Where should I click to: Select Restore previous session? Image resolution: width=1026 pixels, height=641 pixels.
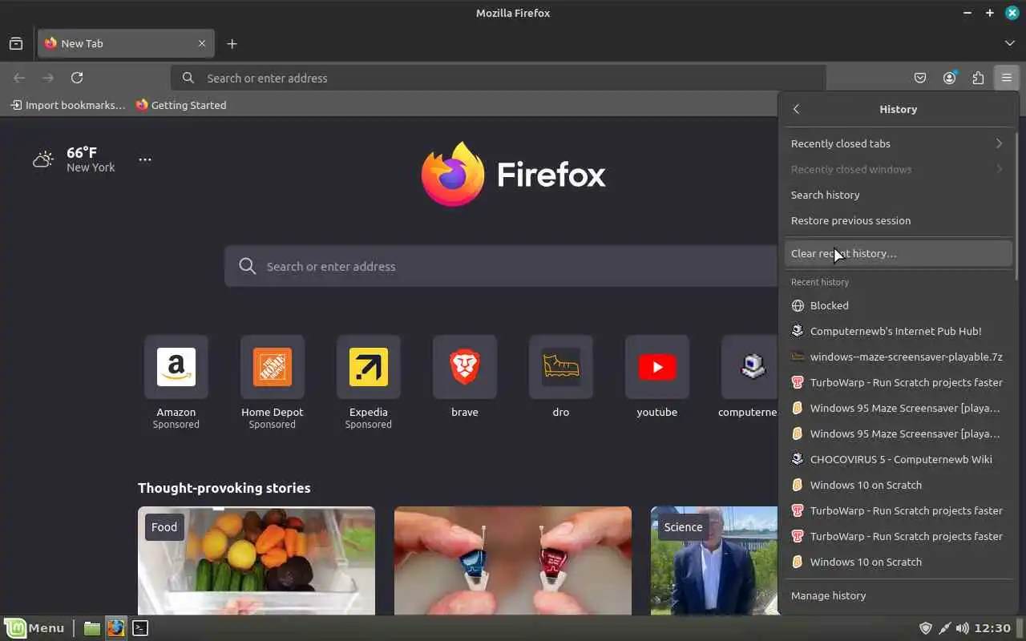(x=898, y=220)
